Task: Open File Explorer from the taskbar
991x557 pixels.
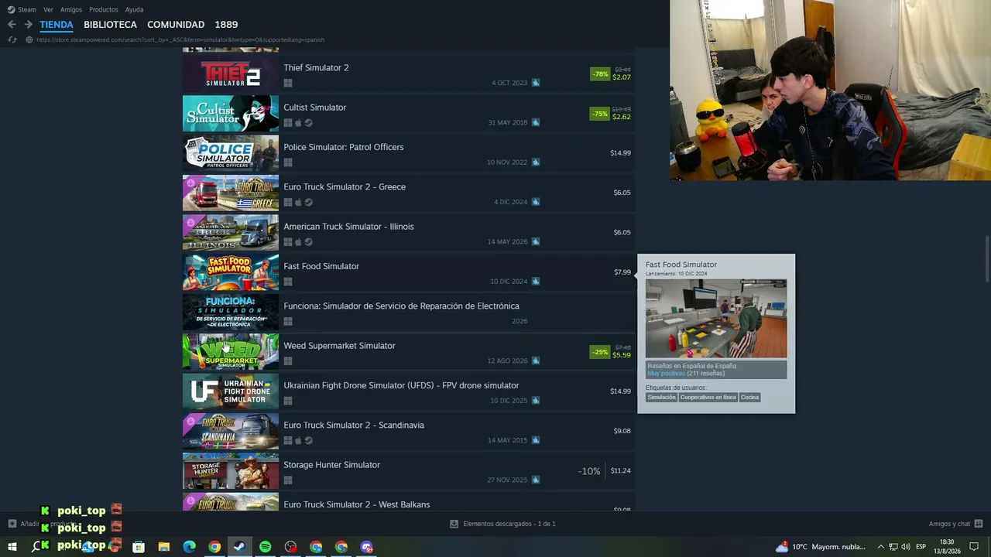Action: point(164,547)
